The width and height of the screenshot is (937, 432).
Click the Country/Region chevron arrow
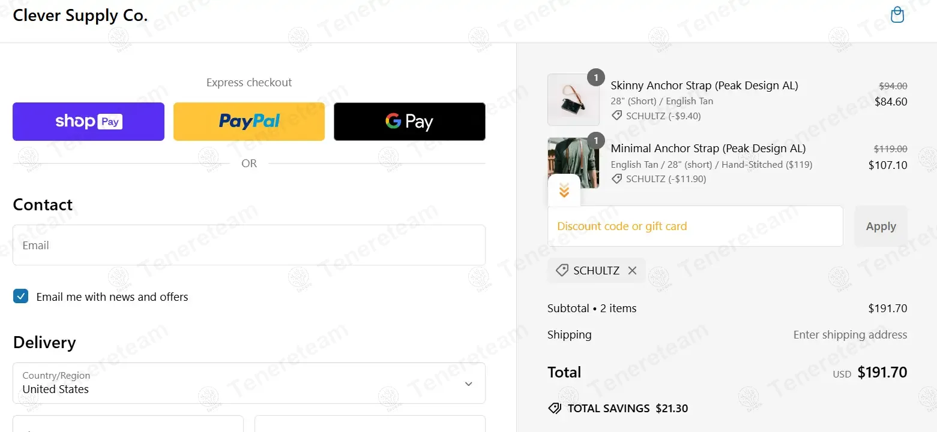tap(469, 384)
